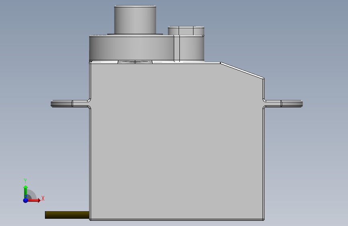Click the large gray servo body face
The width and height of the screenshot is (348, 226).
click(x=177, y=142)
